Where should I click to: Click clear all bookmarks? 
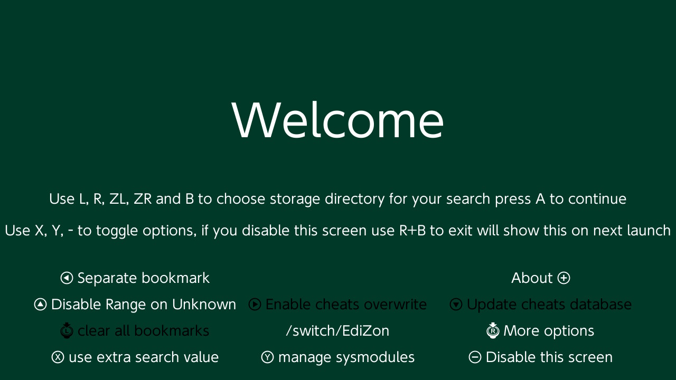click(x=135, y=331)
